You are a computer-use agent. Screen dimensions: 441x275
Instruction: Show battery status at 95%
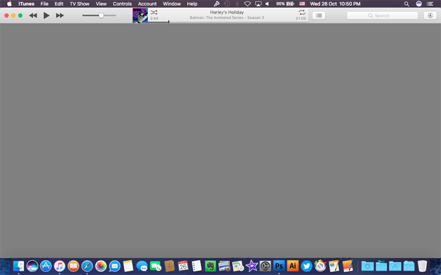[x=285, y=4]
